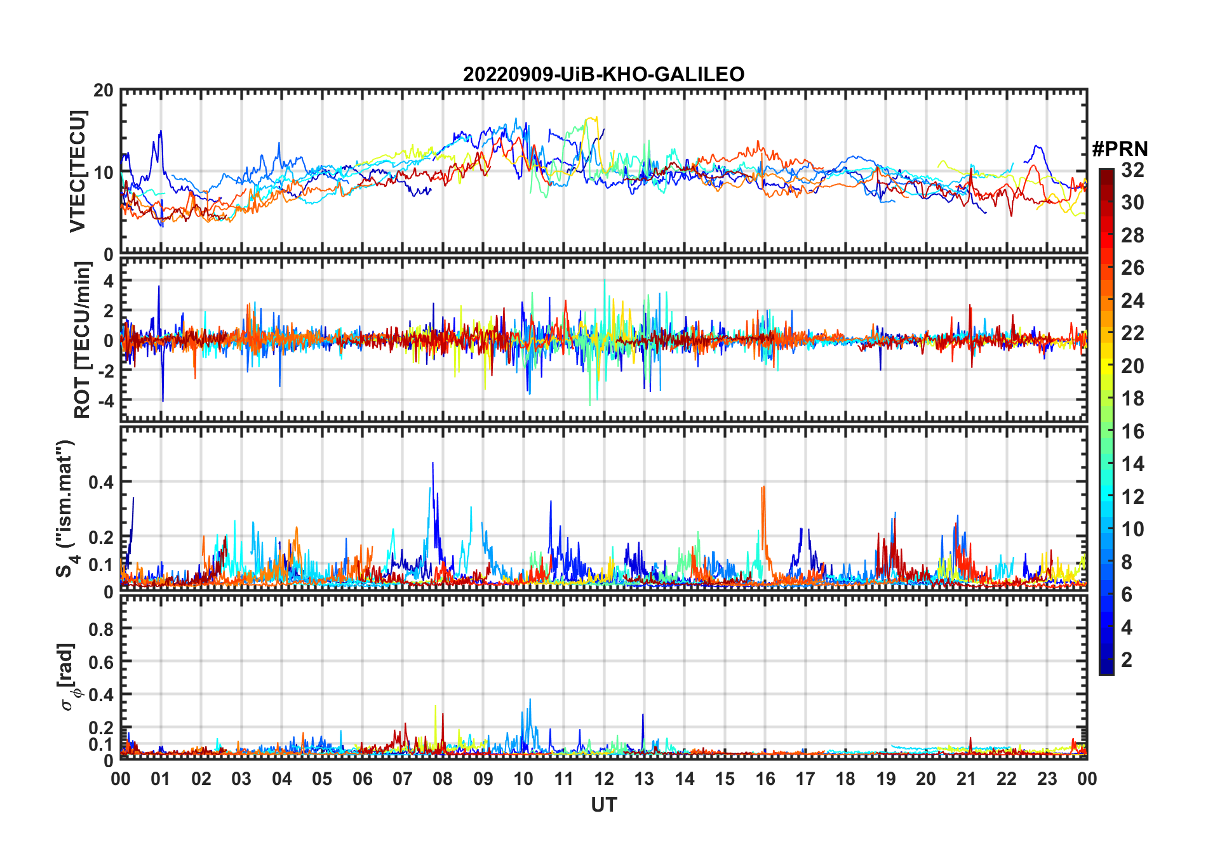1208x844 pixels.
Task: Click colorbar tick label 24
Action: click(1132, 301)
